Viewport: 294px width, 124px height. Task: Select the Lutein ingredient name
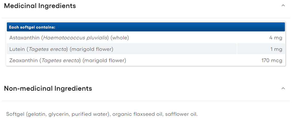click(17, 49)
